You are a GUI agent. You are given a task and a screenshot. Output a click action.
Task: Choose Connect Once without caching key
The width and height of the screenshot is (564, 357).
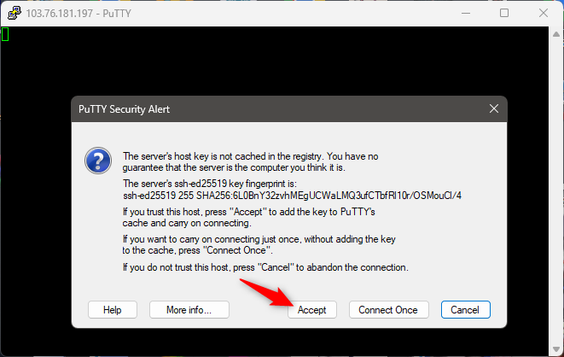(x=388, y=310)
